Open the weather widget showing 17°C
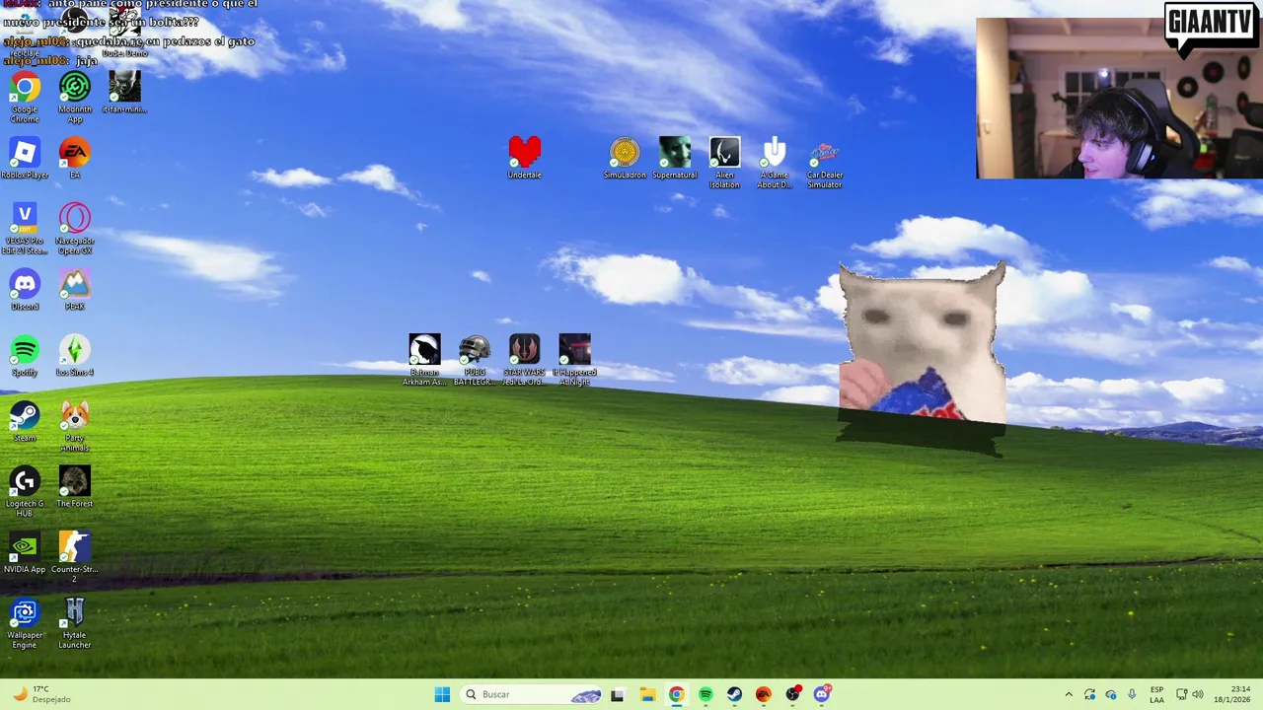 tap(41, 694)
